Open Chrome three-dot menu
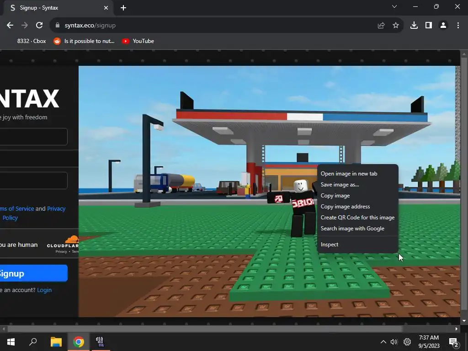Image resolution: width=468 pixels, height=351 pixels. click(458, 26)
